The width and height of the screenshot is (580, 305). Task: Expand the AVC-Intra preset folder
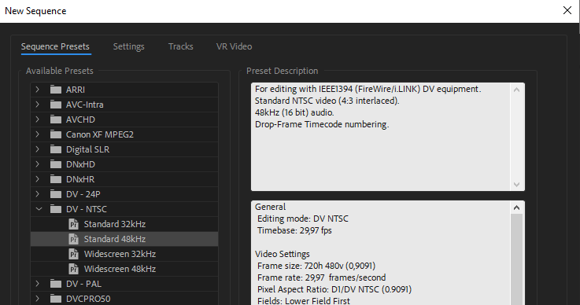pos(37,105)
